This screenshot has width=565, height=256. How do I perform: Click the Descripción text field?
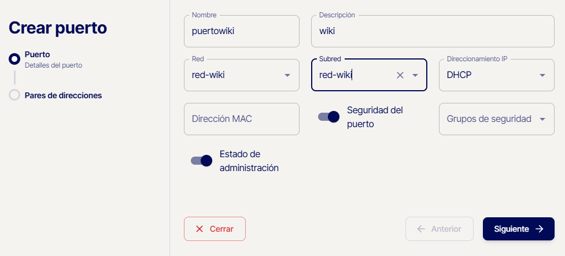[433, 32]
